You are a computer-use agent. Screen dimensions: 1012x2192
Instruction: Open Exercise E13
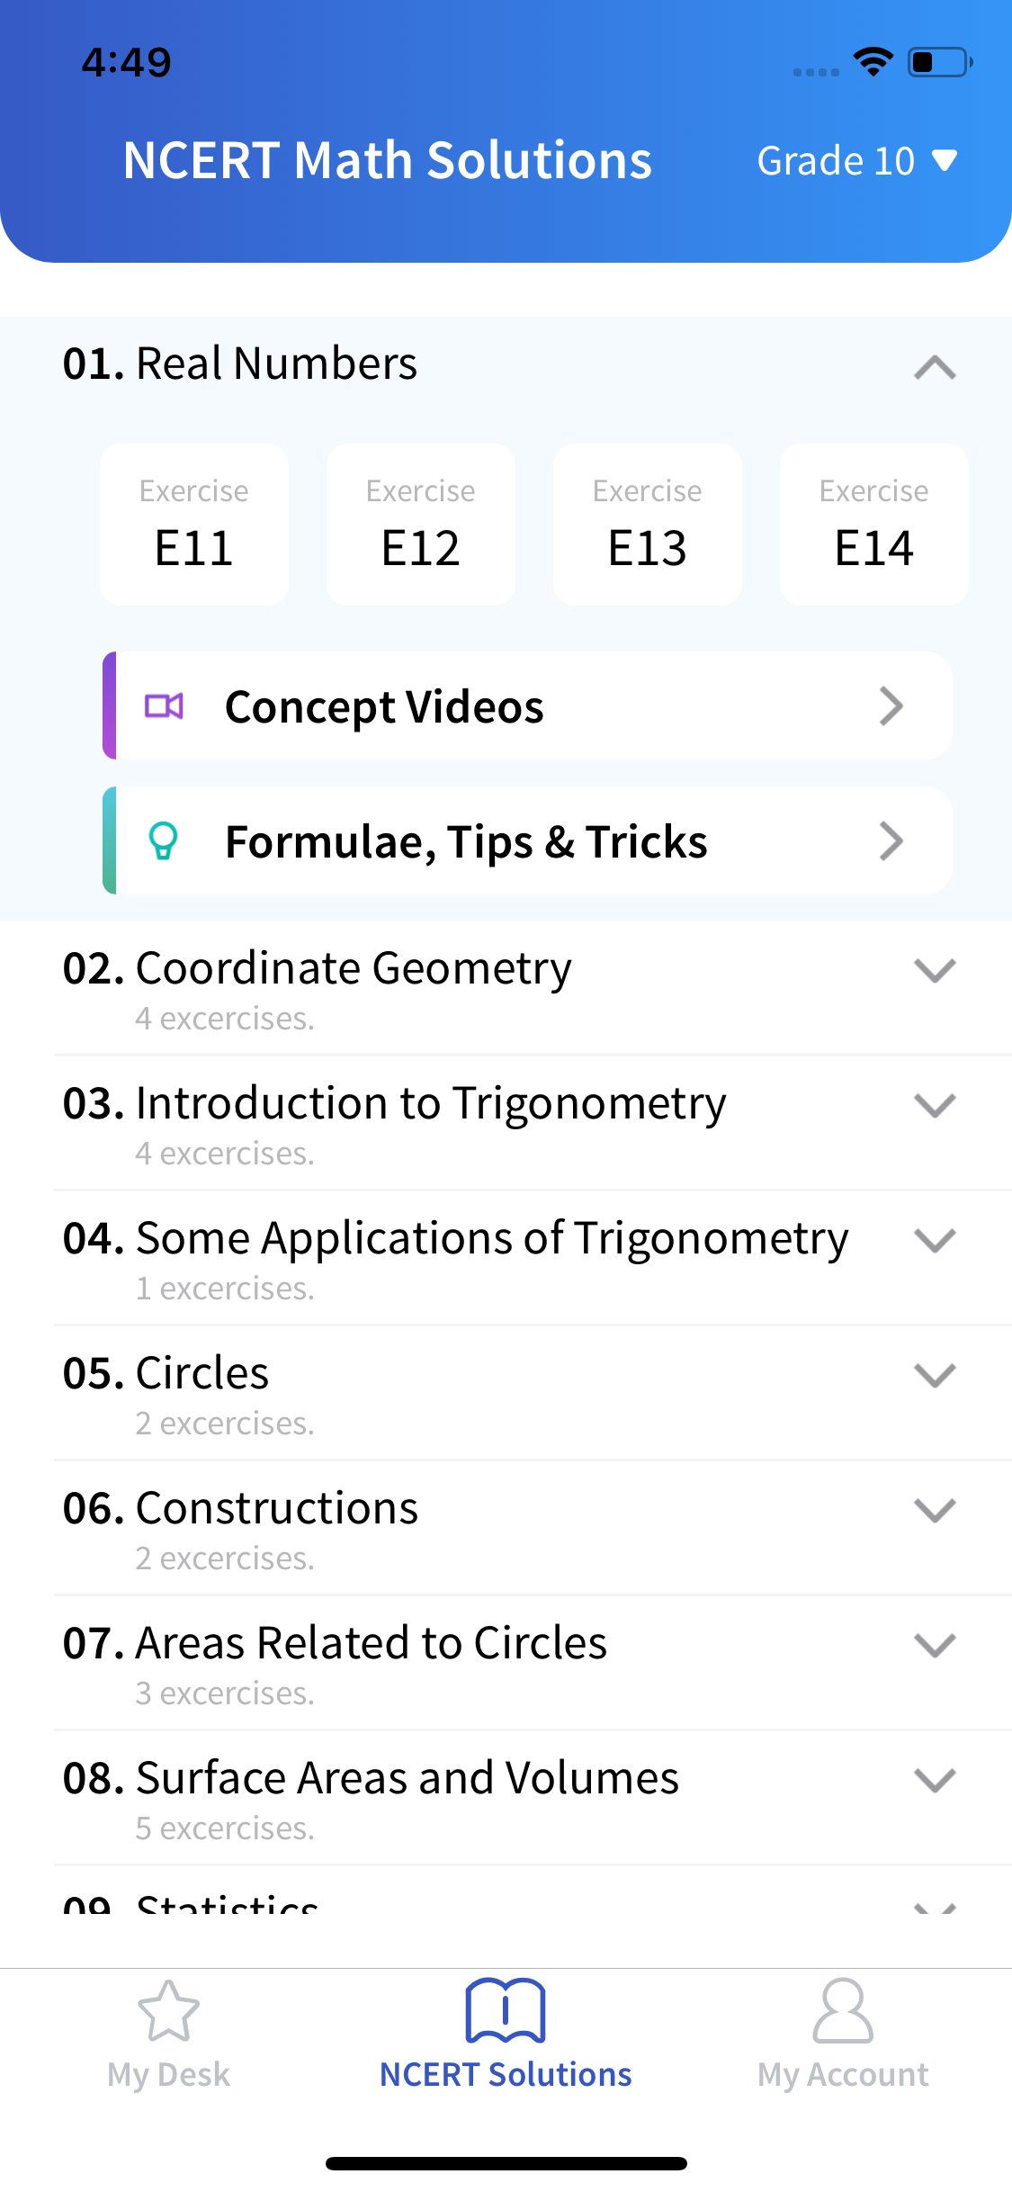click(x=648, y=525)
